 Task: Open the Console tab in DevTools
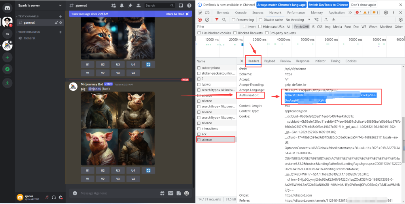pyautogui.click(x=240, y=13)
